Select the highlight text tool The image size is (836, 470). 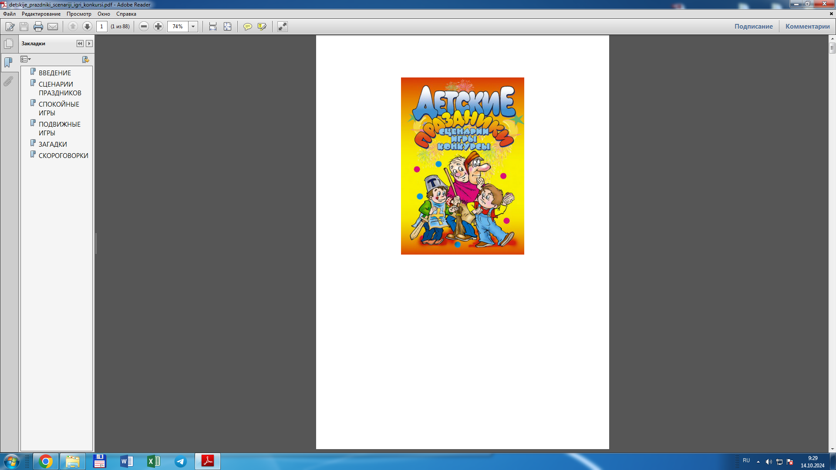(x=262, y=27)
